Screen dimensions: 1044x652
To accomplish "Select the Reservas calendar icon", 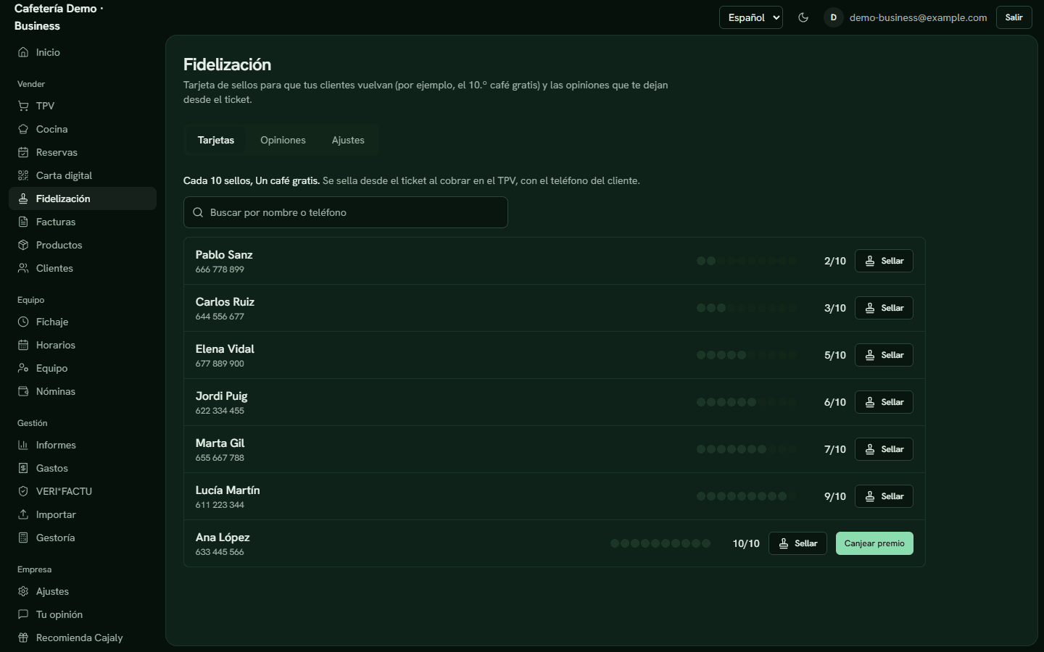I will click(x=23, y=152).
